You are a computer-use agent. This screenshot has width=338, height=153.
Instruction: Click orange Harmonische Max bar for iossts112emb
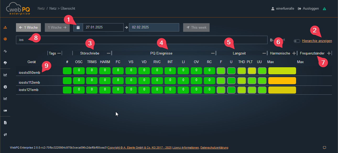pos(282,81)
